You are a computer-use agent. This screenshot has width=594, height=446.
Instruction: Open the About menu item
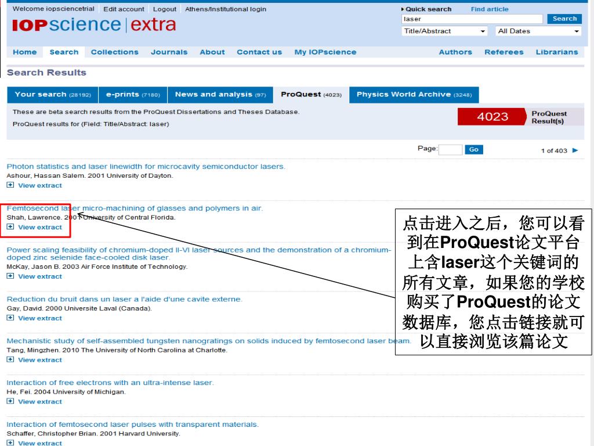point(212,52)
